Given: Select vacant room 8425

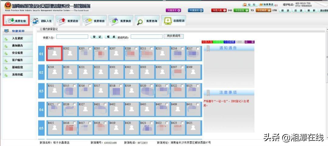Looking at the screenshot, I should tap(193, 128).
